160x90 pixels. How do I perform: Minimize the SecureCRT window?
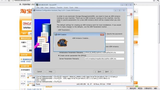coord(122,5)
